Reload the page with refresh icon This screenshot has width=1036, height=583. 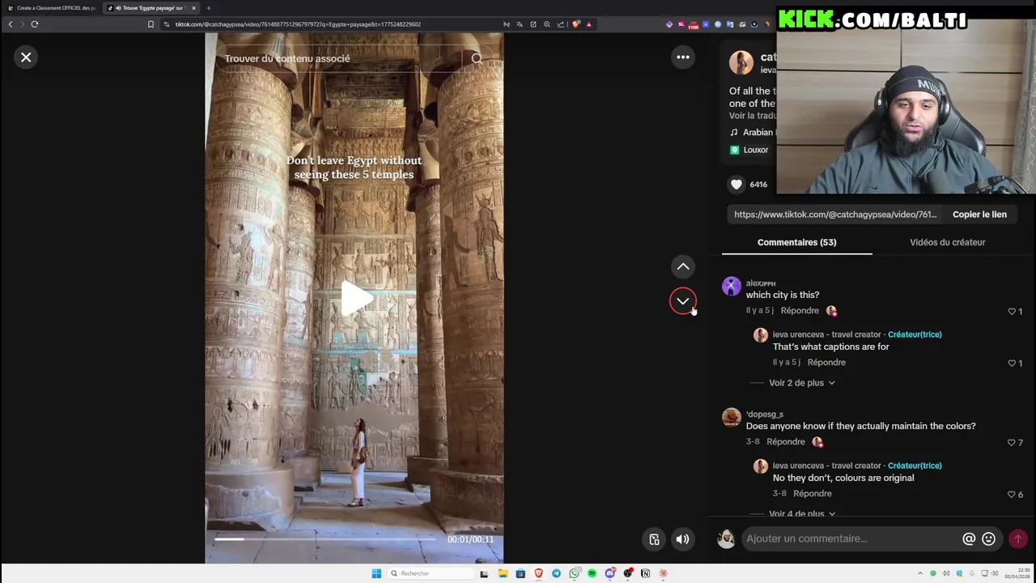(x=35, y=24)
